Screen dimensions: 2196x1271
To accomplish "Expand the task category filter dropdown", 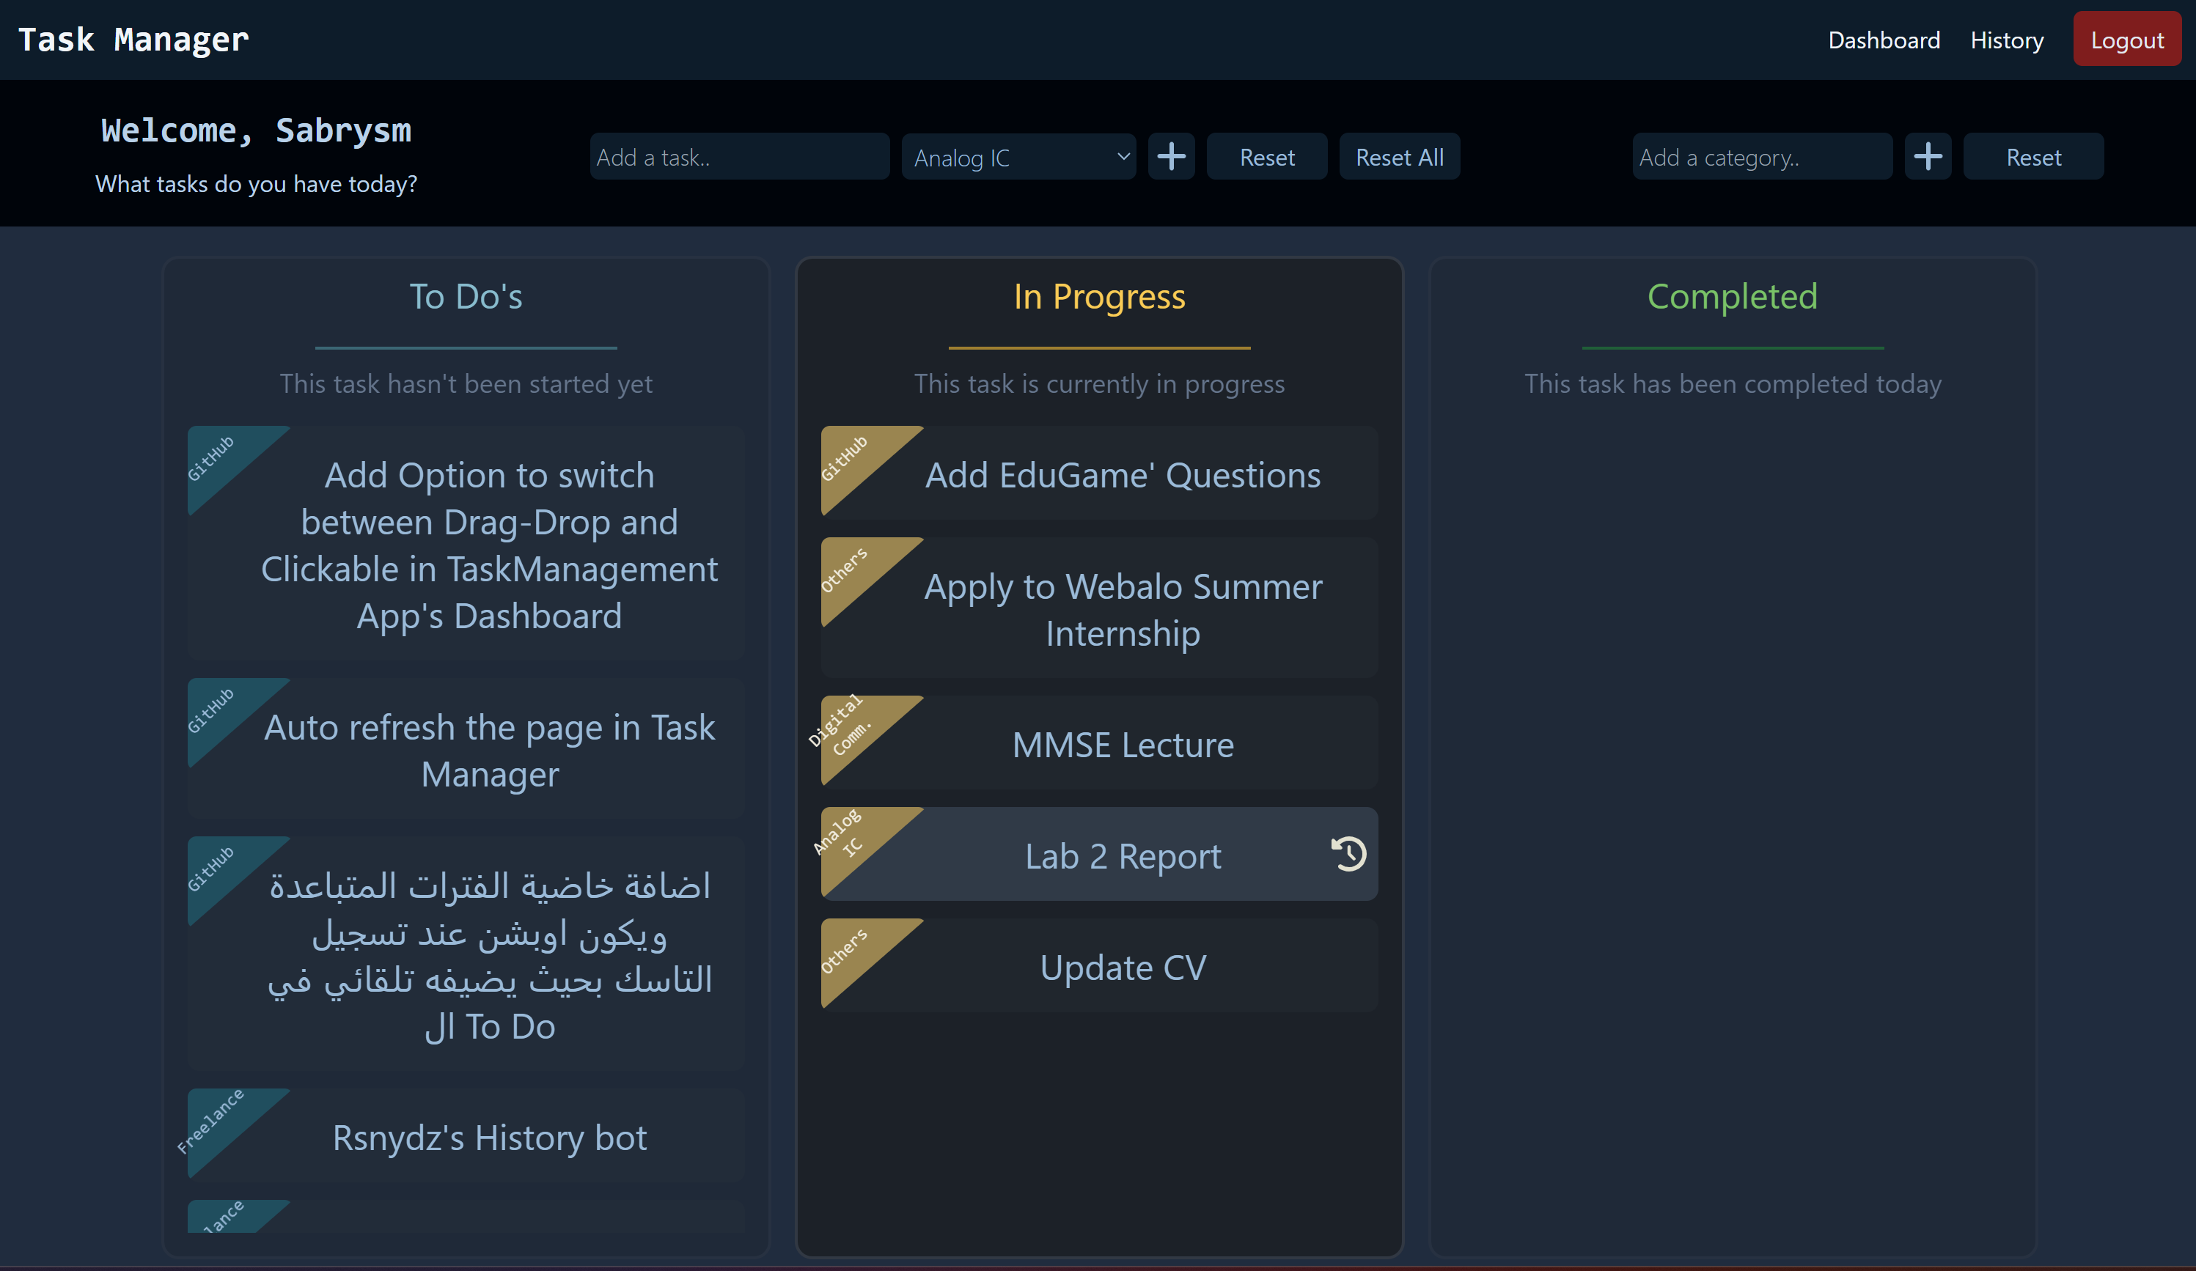I will point(1018,156).
